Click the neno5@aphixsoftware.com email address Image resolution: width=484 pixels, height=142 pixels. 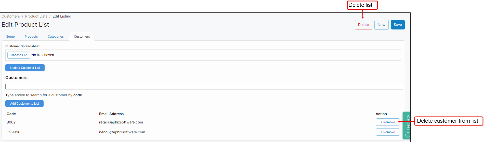pos(122,132)
